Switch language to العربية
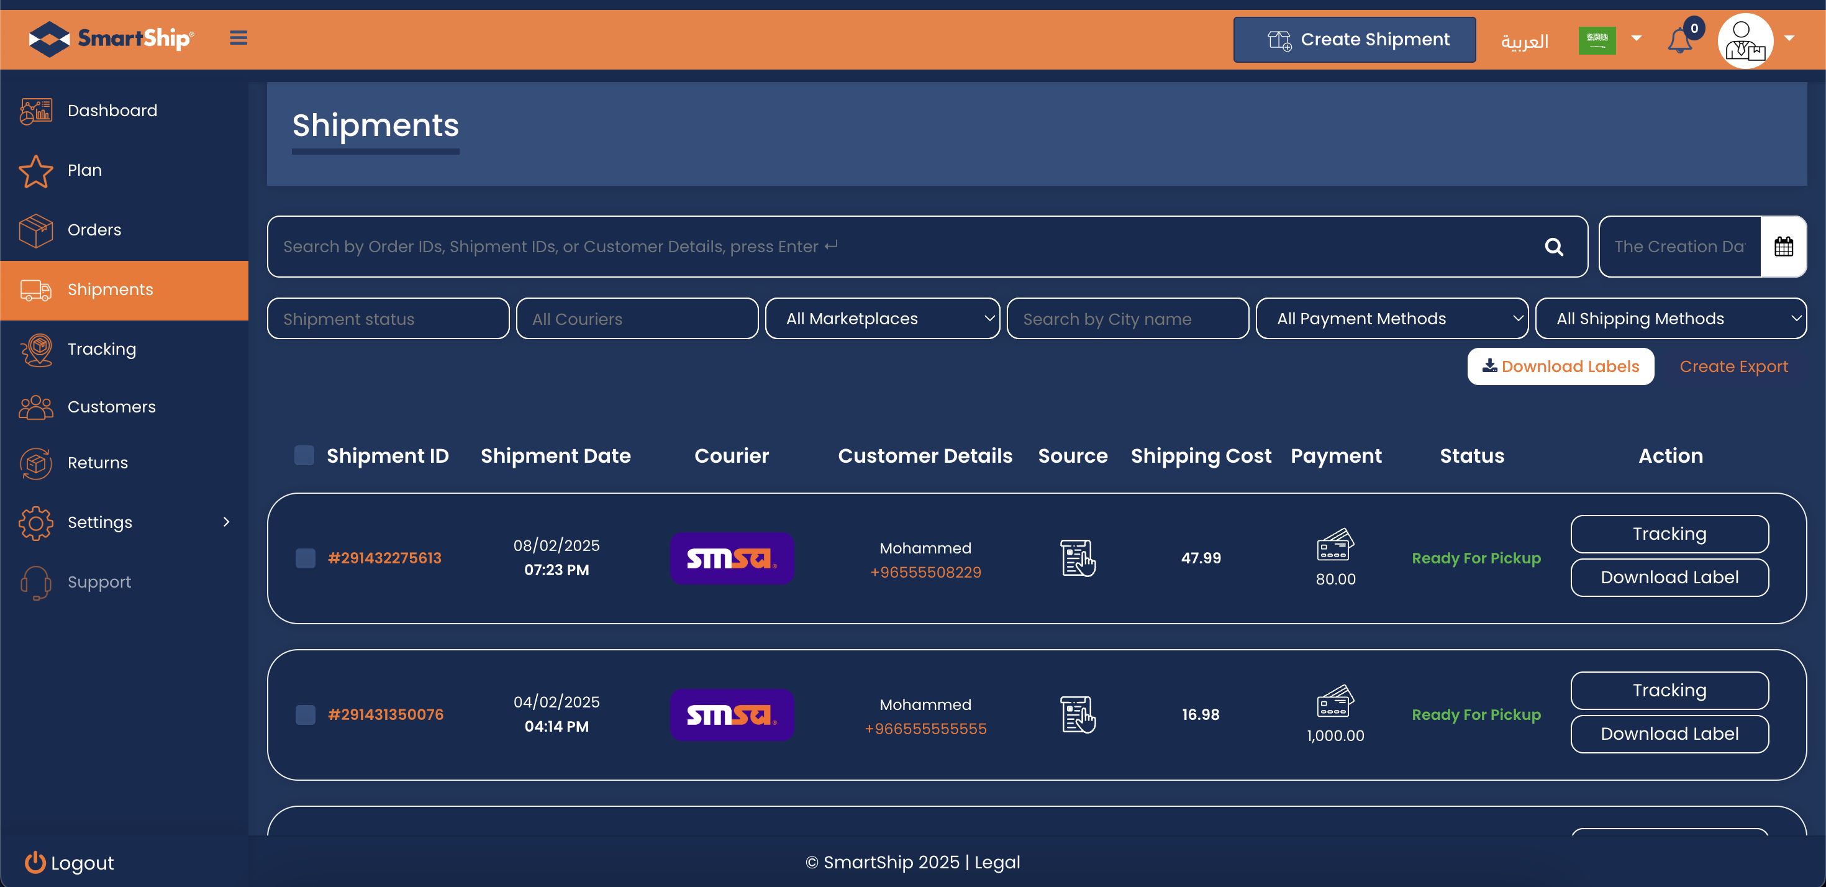The height and width of the screenshot is (887, 1826). click(x=1524, y=41)
